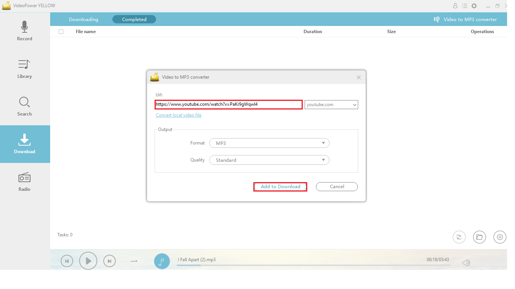Play the current track
Viewport: 515px width, 289px height.
tap(88, 261)
